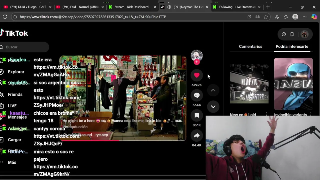Follow the creator via red plus badge

(197, 62)
